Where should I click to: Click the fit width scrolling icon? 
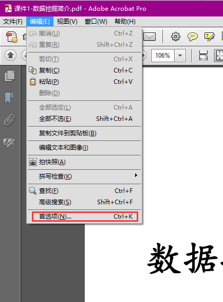[x=203, y=56]
